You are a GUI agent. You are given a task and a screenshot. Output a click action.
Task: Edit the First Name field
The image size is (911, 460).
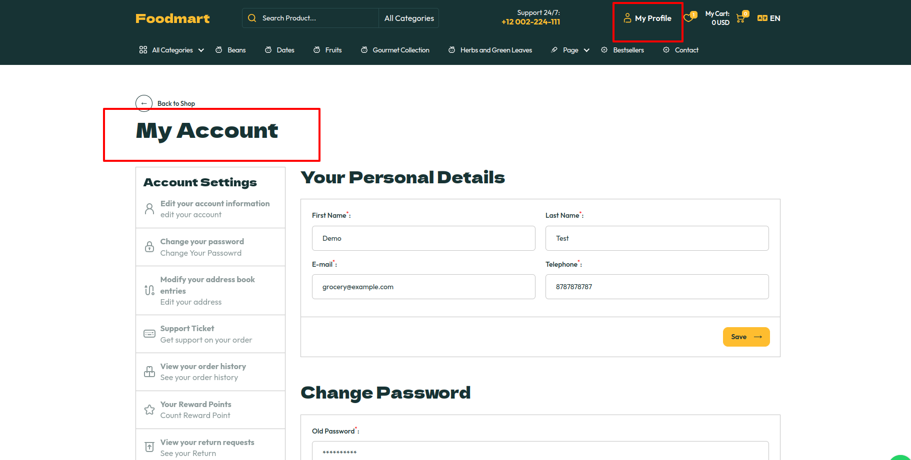423,238
